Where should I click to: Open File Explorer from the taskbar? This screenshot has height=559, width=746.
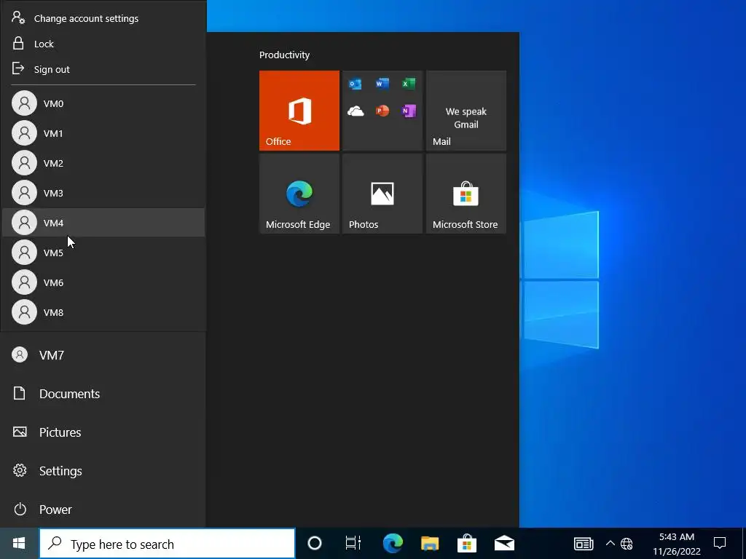tap(430, 543)
